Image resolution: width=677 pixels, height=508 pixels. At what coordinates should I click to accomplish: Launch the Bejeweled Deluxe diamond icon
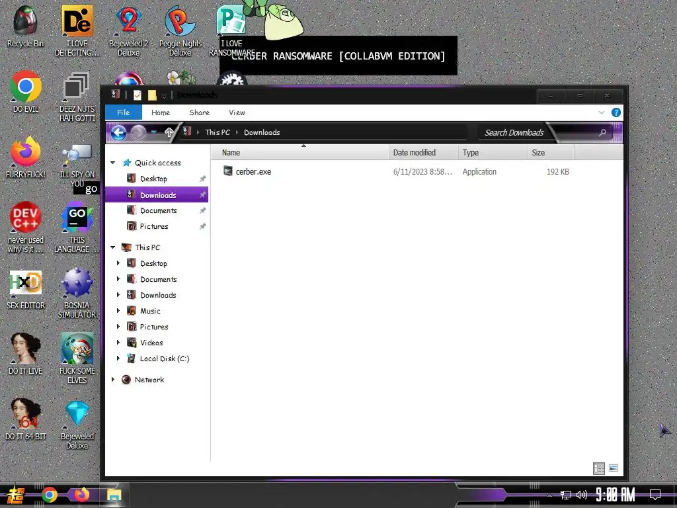[x=77, y=424]
